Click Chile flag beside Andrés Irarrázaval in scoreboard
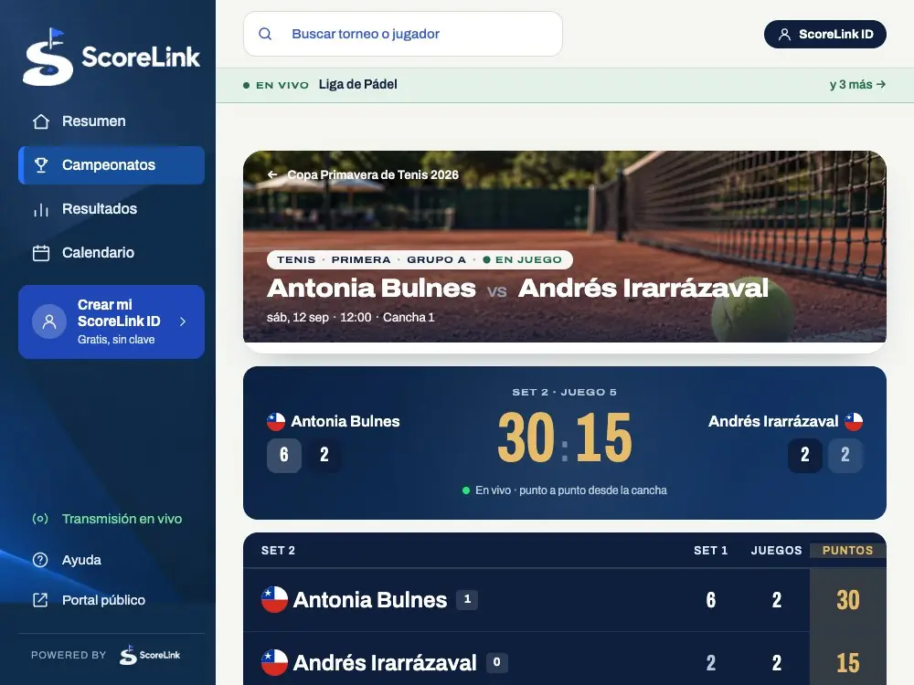The image size is (914, 685). [854, 421]
